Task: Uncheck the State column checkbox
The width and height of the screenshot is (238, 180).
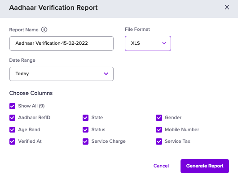Action: [x=85, y=118]
